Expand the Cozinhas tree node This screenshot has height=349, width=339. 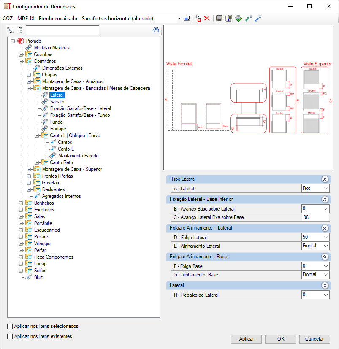[21, 54]
